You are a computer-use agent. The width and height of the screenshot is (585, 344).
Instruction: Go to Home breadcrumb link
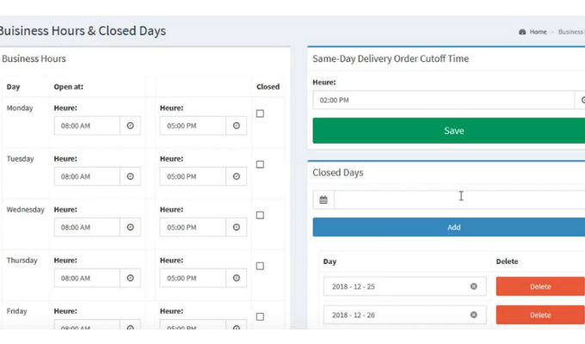tap(538, 32)
